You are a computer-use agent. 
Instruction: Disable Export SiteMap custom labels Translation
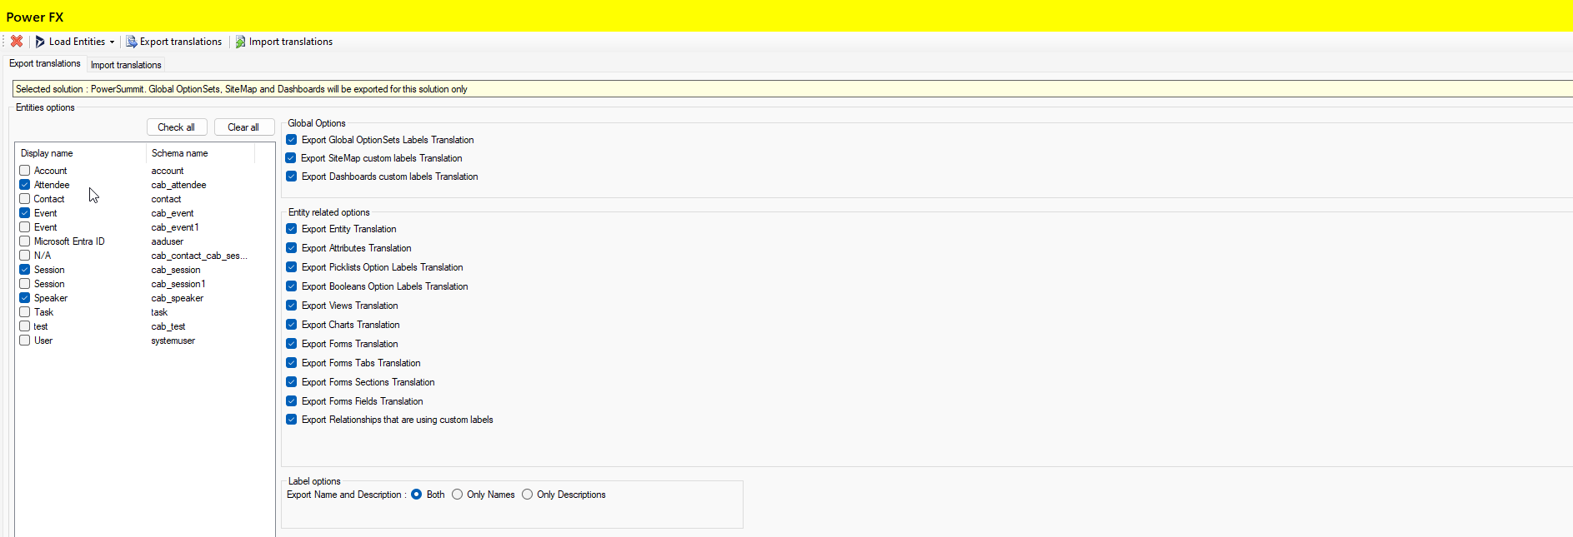pyautogui.click(x=292, y=158)
